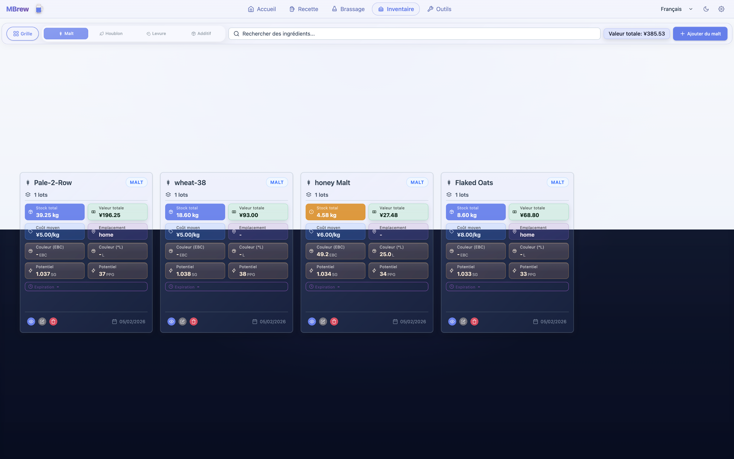Viewport: 734px width, 459px height.
Task: Click the Ajouter du malt button
Action: 700,34
